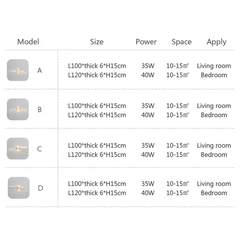
Task: Select the Space column header
Action: tap(182, 42)
